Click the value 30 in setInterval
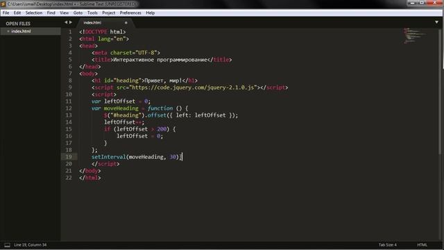The image size is (444, 250). pyautogui.click(x=173, y=157)
